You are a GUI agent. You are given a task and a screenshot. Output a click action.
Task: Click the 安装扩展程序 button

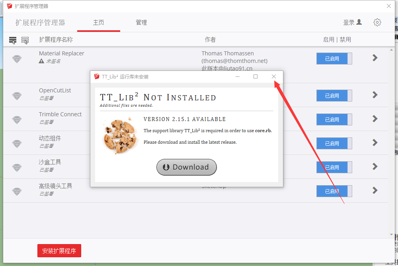(x=59, y=251)
